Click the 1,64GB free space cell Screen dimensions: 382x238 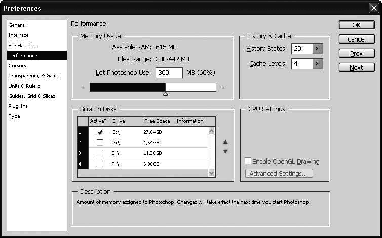(151, 142)
